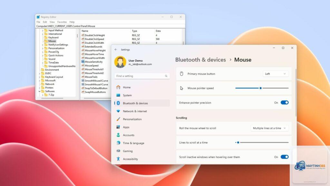Expand the Personalization registry key
The height and width of the screenshot is (186, 330).
pyautogui.click(x=43, y=48)
